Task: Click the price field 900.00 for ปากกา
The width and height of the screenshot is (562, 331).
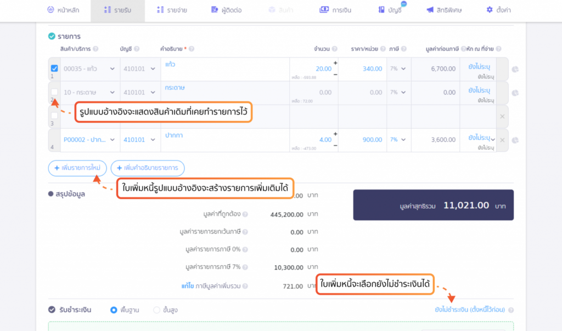Action: click(x=362, y=140)
